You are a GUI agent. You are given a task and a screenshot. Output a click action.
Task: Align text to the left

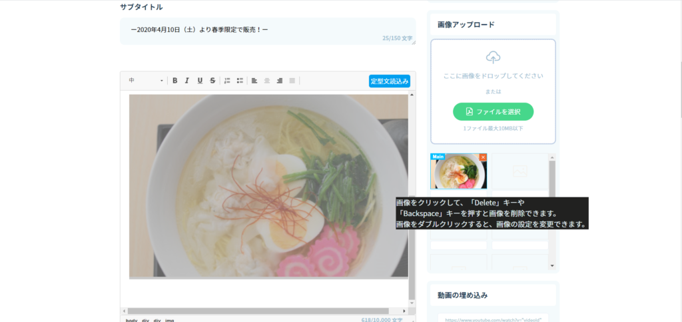click(254, 81)
